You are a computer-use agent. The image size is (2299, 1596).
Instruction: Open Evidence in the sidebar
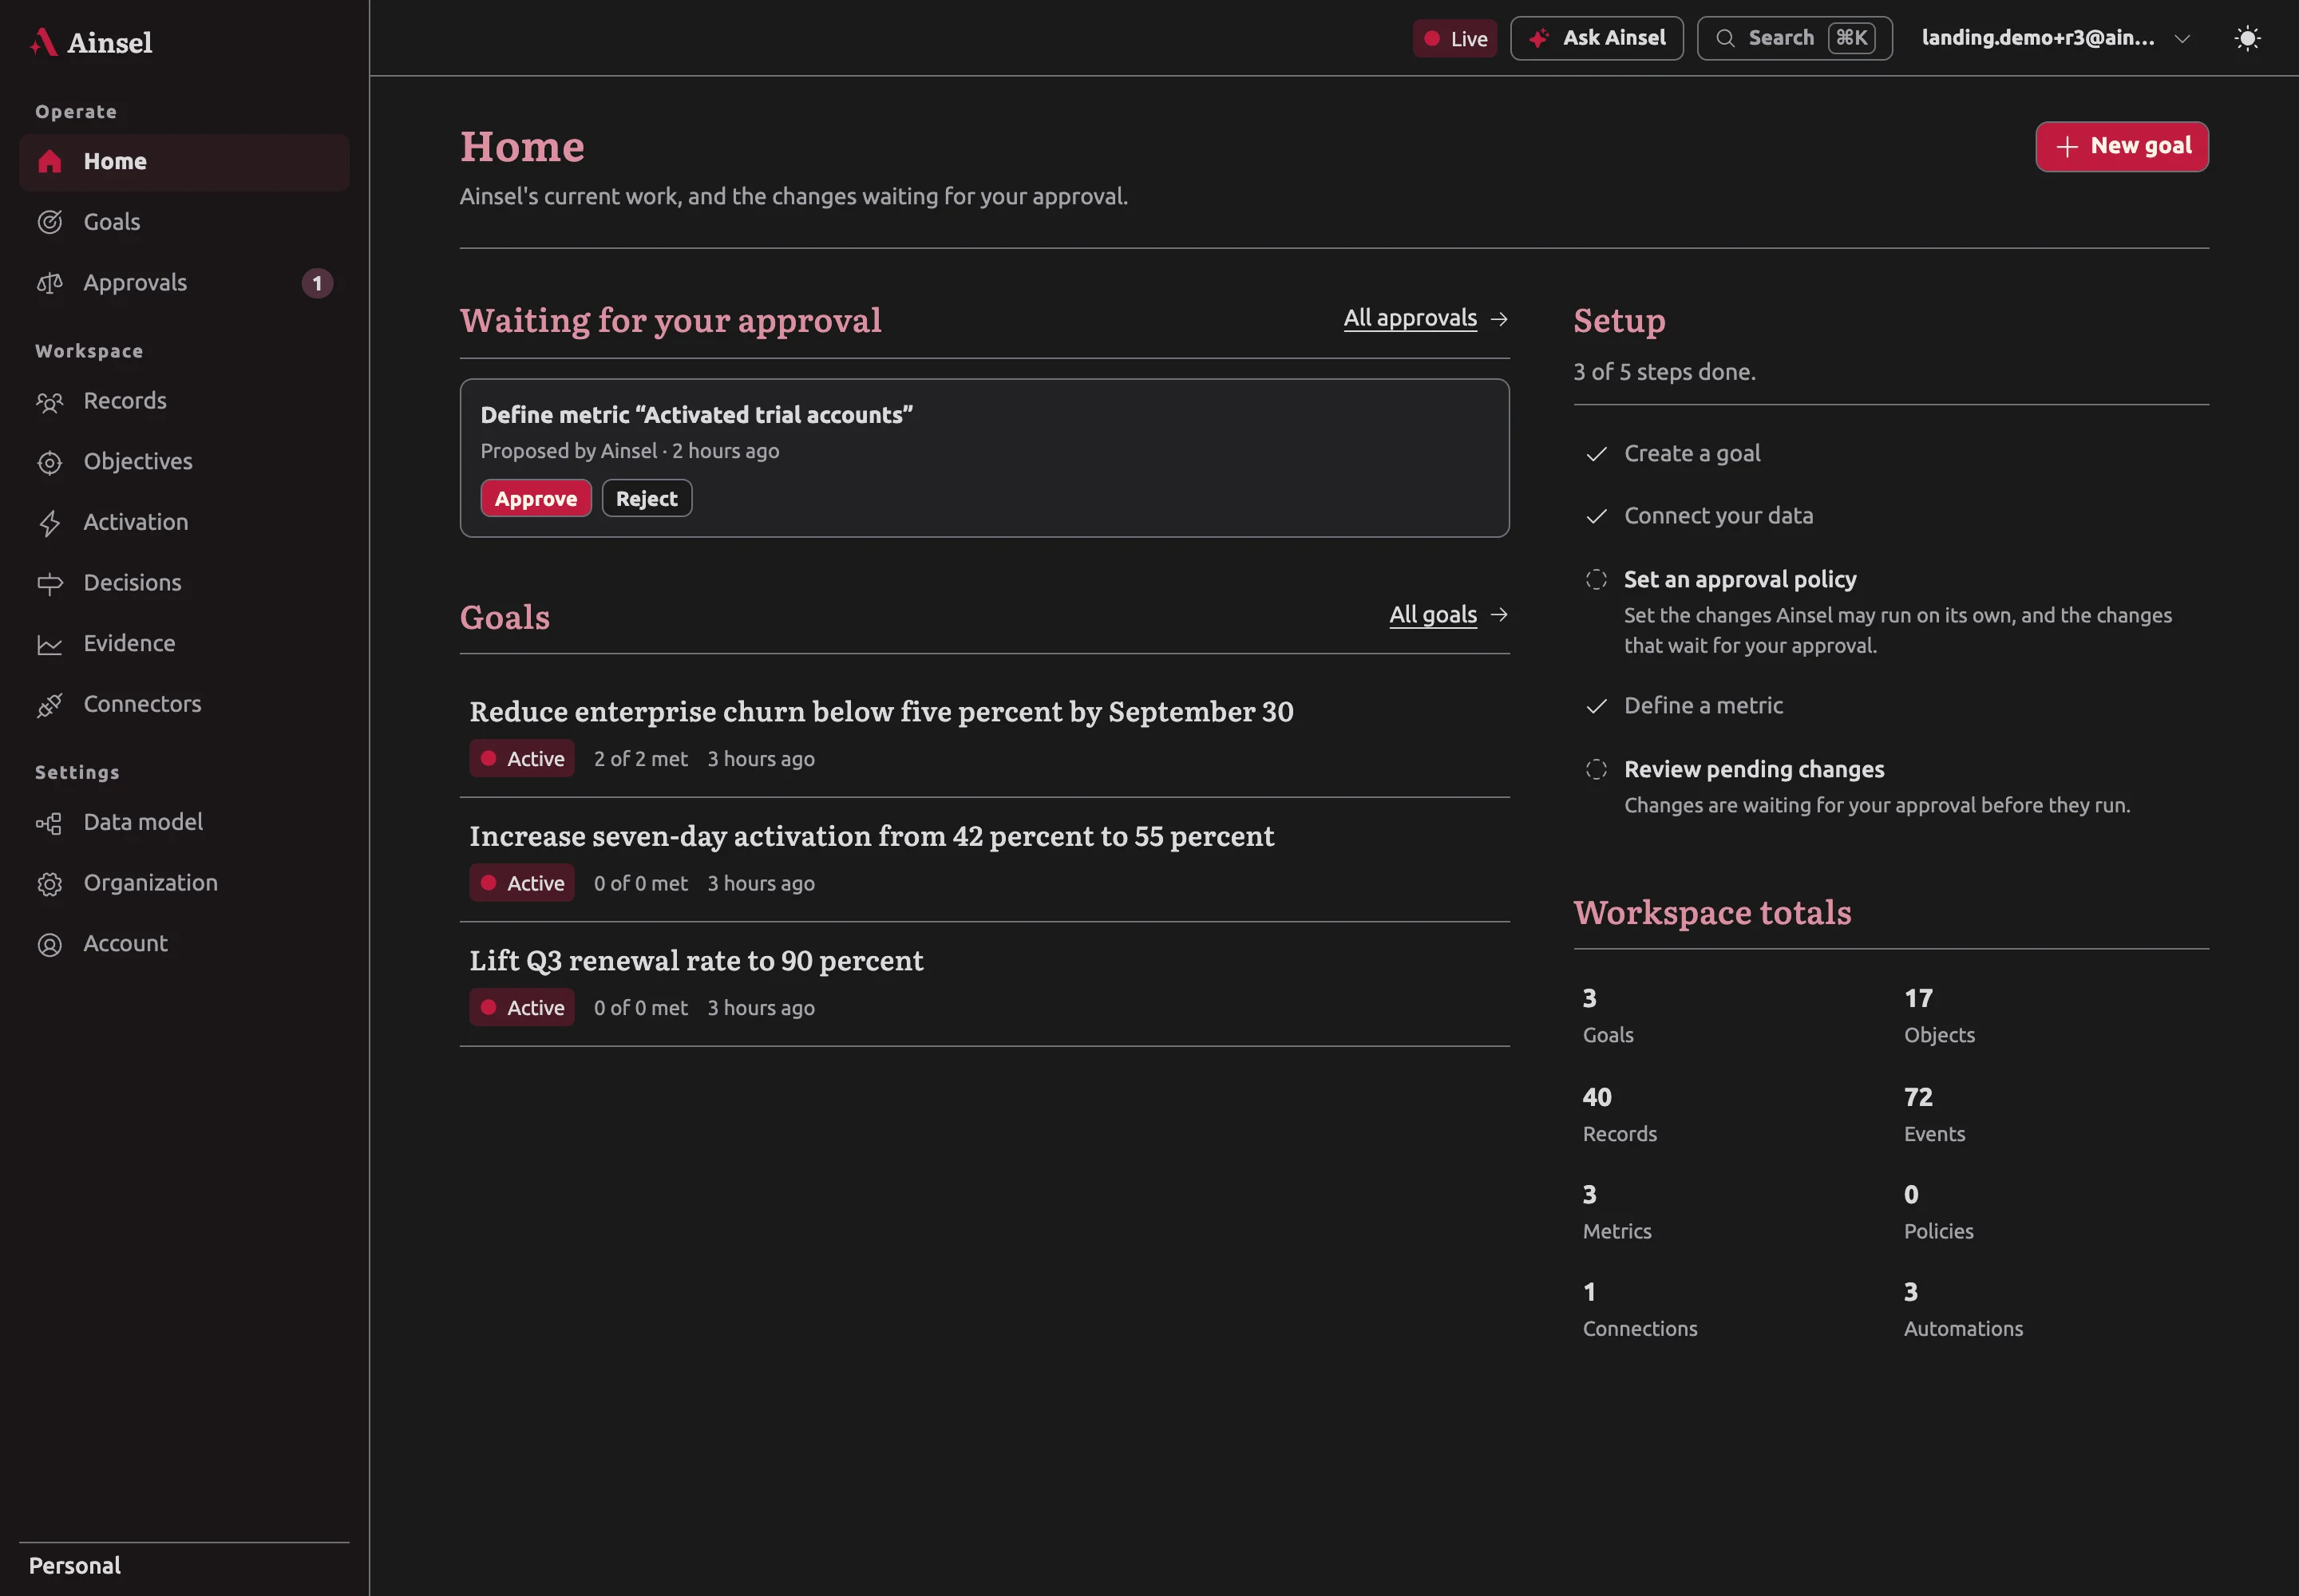click(x=184, y=643)
